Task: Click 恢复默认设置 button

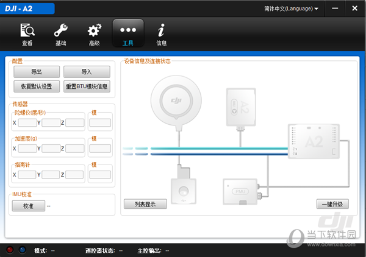Action: 37,86
